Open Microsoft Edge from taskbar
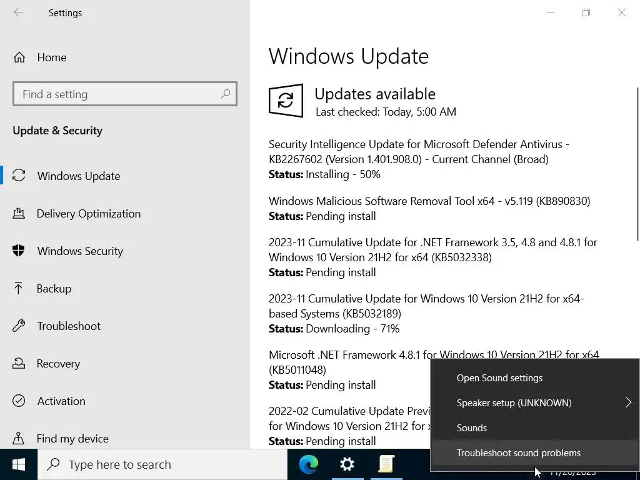 coord(309,464)
